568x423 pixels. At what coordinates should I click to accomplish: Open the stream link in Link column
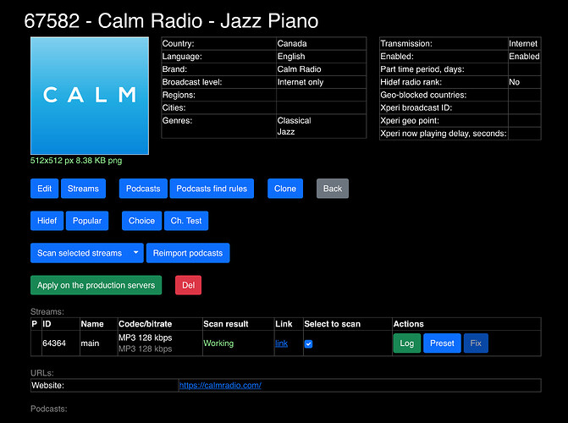(282, 343)
